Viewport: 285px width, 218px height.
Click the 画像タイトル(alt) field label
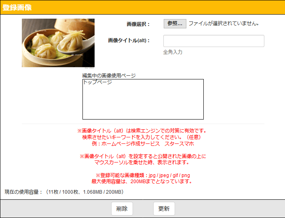129,41
